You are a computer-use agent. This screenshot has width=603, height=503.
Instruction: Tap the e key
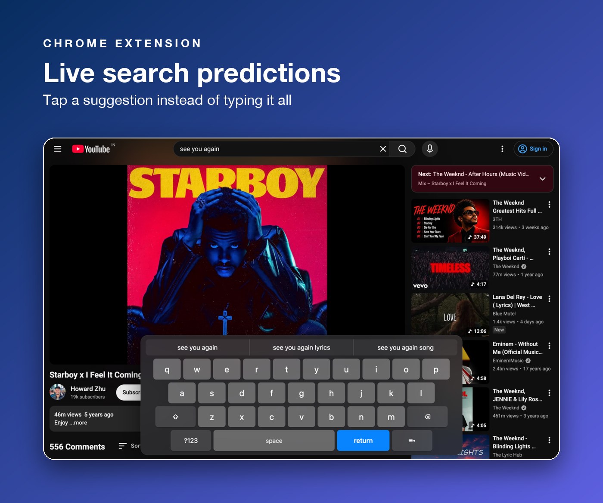tap(227, 369)
